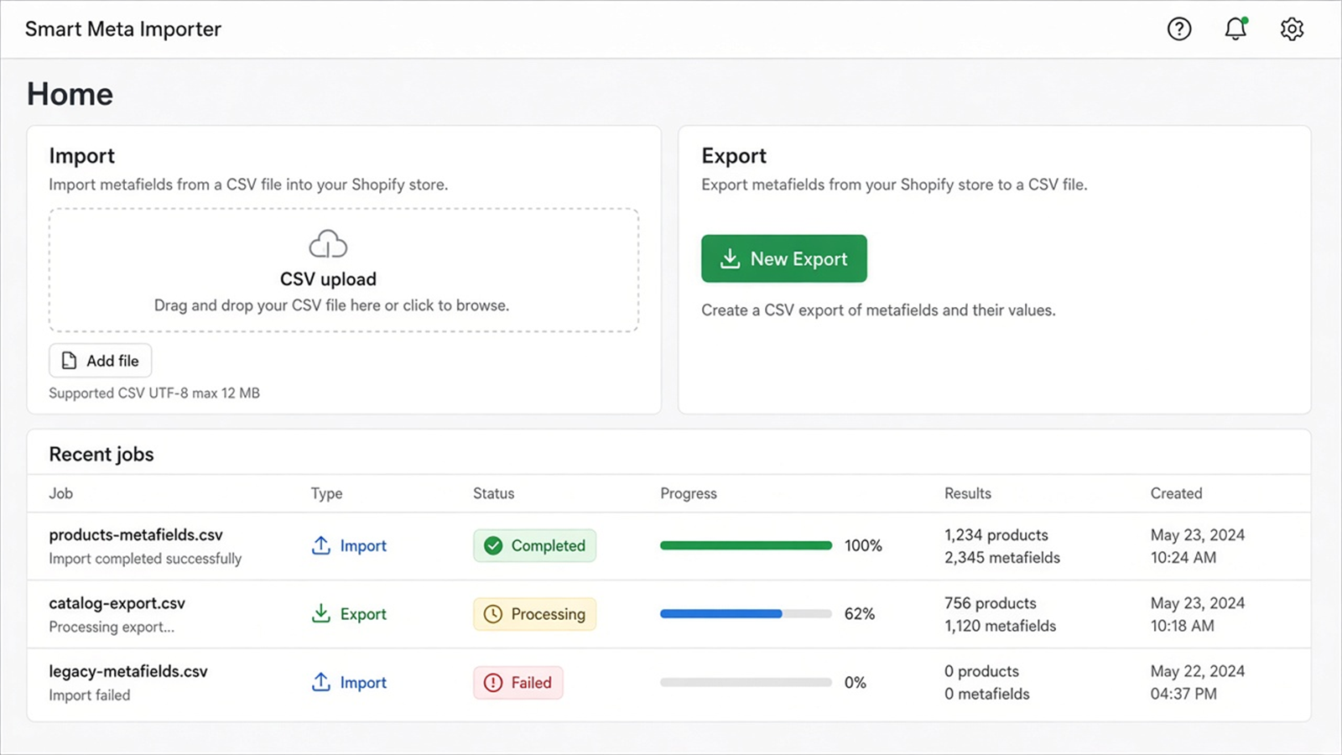1342x755 pixels.
Task: Click the green checkmark icon in Completed badge
Action: pyautogui.click(x=493, y=545)
